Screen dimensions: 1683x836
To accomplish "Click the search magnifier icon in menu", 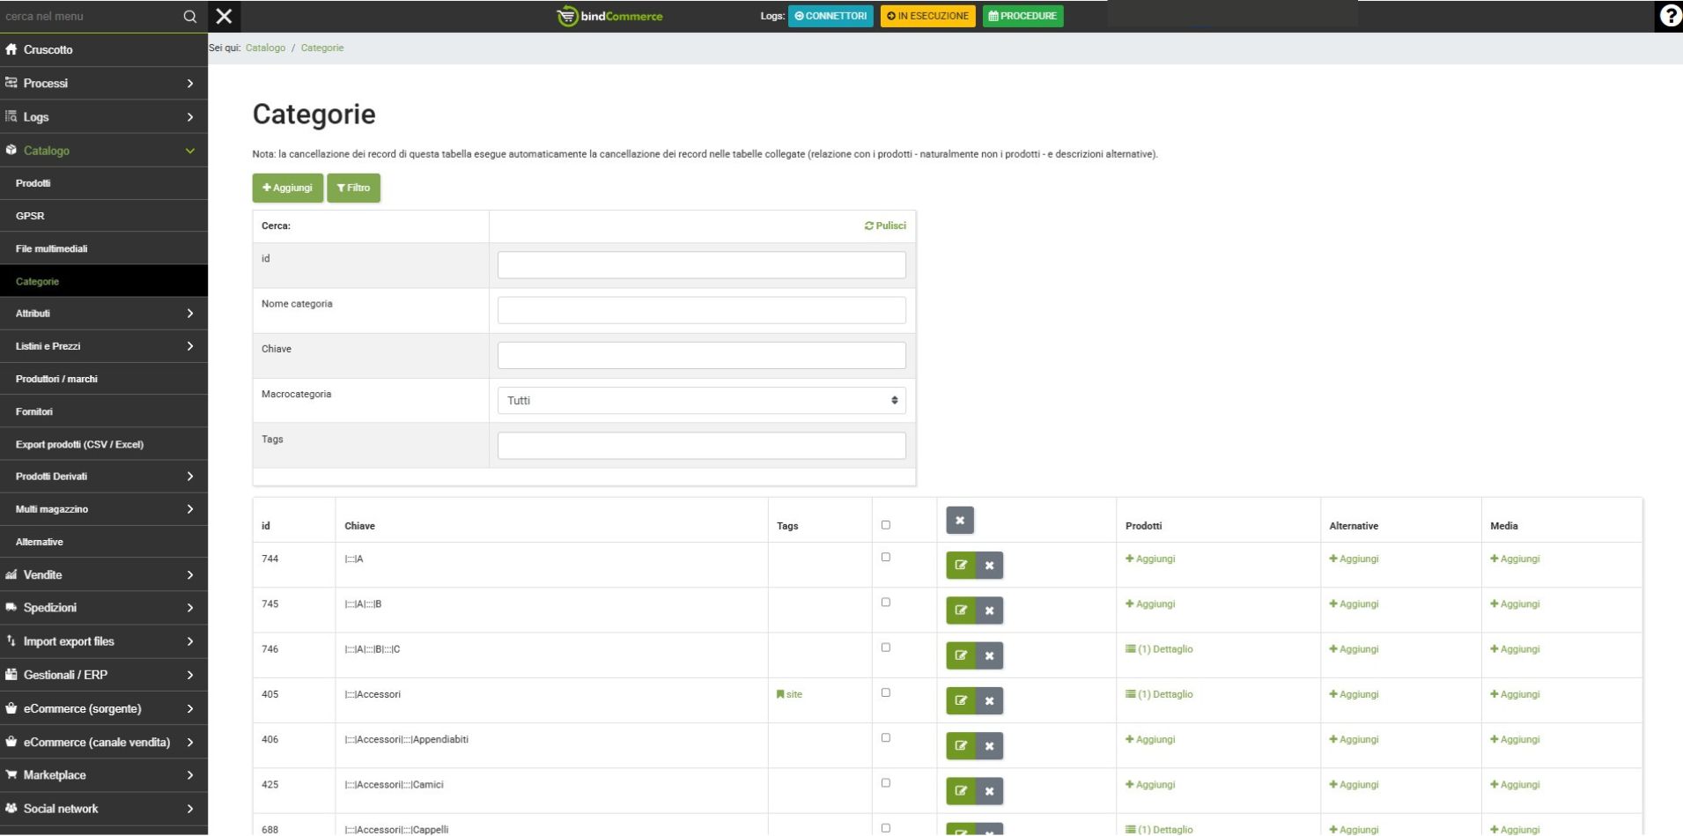I will click(x=189, y=16).
